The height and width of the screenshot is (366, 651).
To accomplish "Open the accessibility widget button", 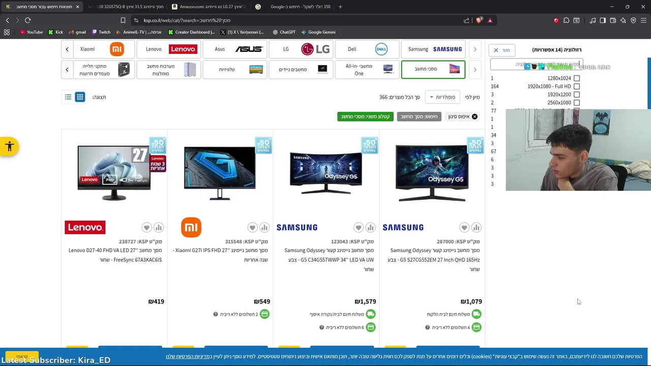I will click(x=9, y=147).
